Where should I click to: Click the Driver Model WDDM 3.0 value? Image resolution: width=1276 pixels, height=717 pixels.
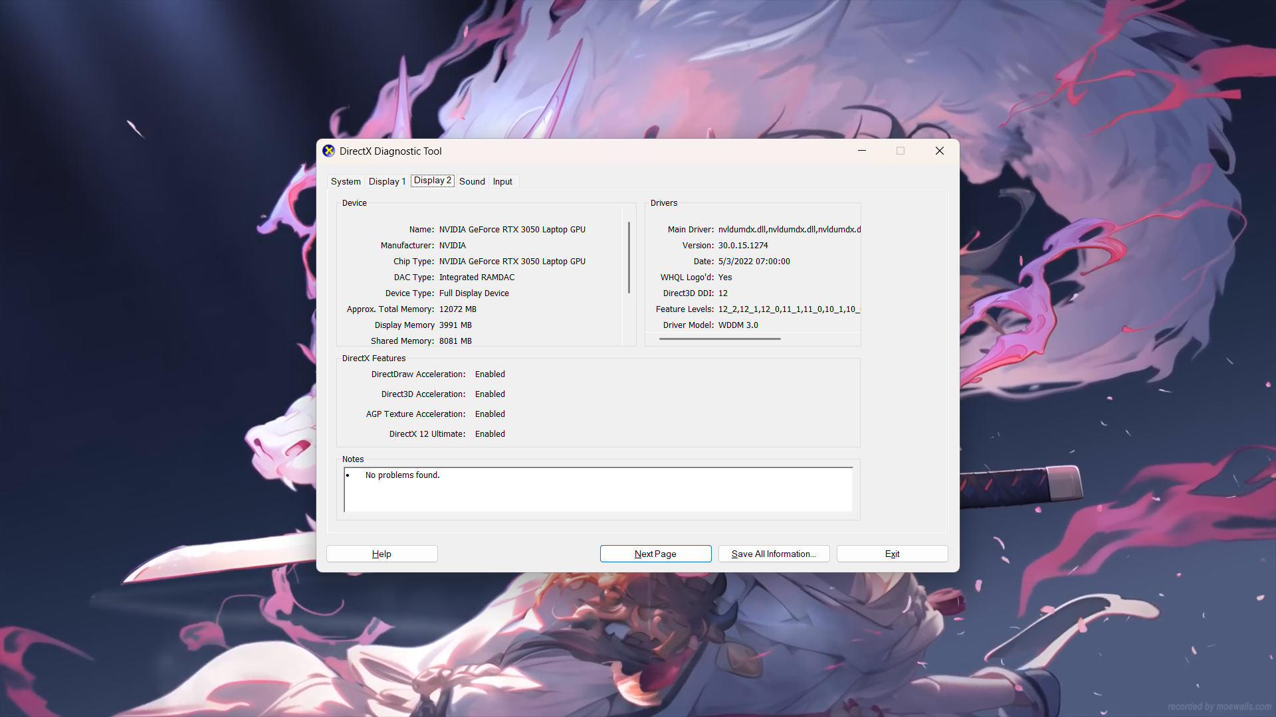pyautogui.click(x=738, y=325)
